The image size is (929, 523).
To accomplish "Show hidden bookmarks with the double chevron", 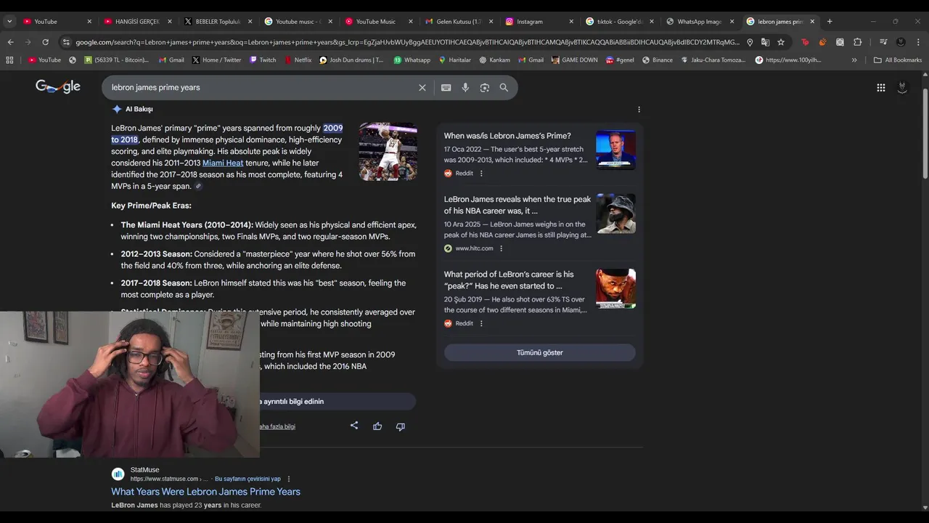I will point(854,60).
